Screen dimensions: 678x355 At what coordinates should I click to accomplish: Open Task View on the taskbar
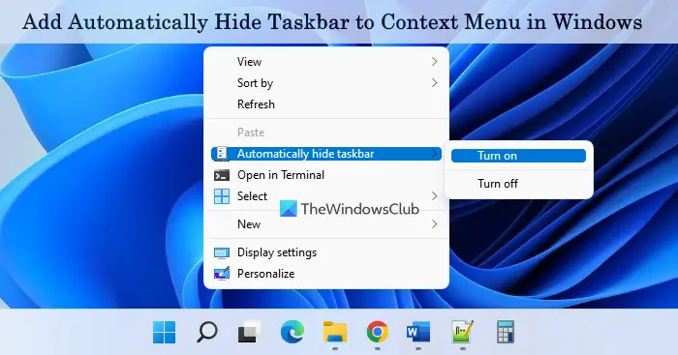click(x=250, y=332)
